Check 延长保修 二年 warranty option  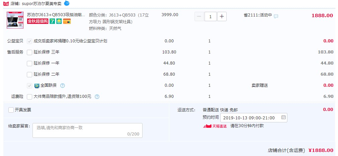pyautogui.click(x=30, y=74)
